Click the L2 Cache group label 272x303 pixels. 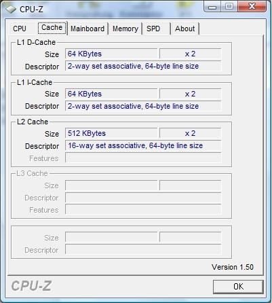[33, 122]
